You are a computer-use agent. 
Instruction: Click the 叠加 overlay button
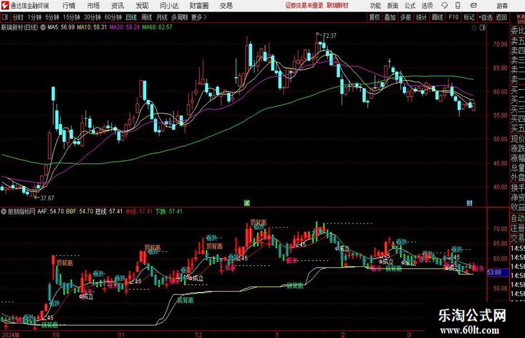[x=390, y=17]
